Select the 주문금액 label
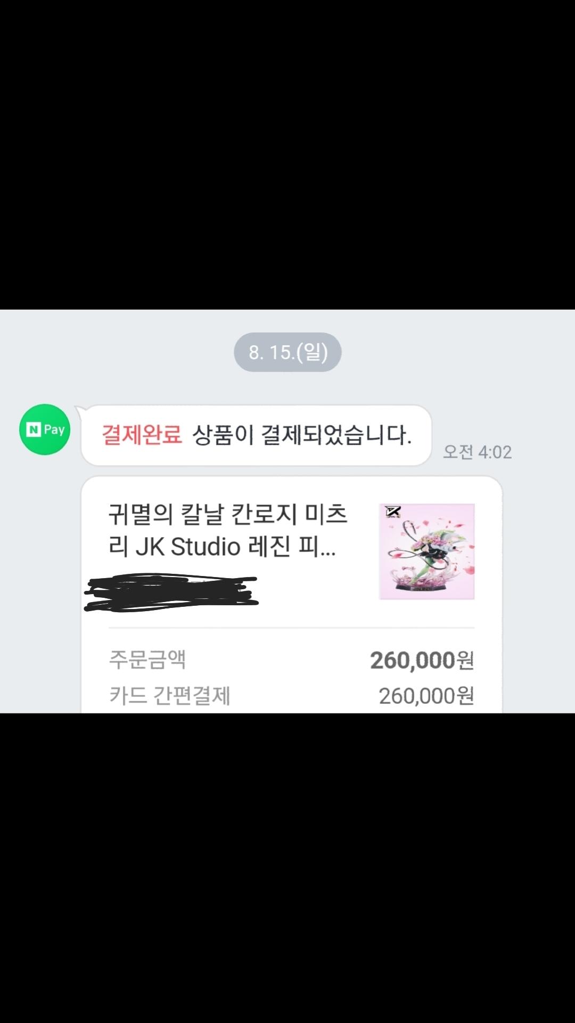 [x=147, y=660]
